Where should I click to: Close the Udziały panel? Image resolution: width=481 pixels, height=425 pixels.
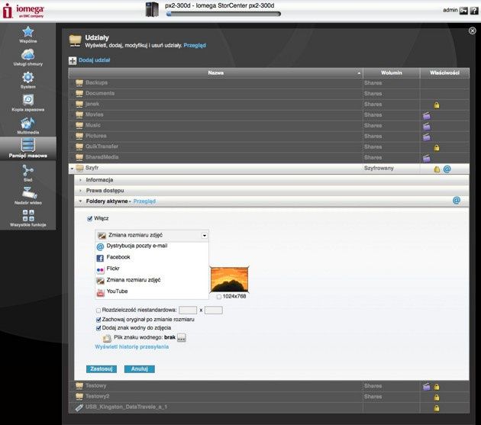[473, 31]
